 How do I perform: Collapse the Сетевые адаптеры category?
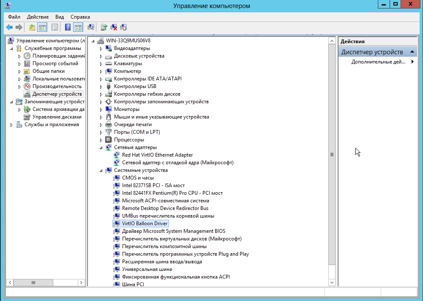[101, 147]
